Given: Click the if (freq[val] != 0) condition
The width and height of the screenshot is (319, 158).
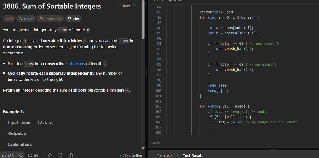Looking at the screenshot, I should [230, 117].
